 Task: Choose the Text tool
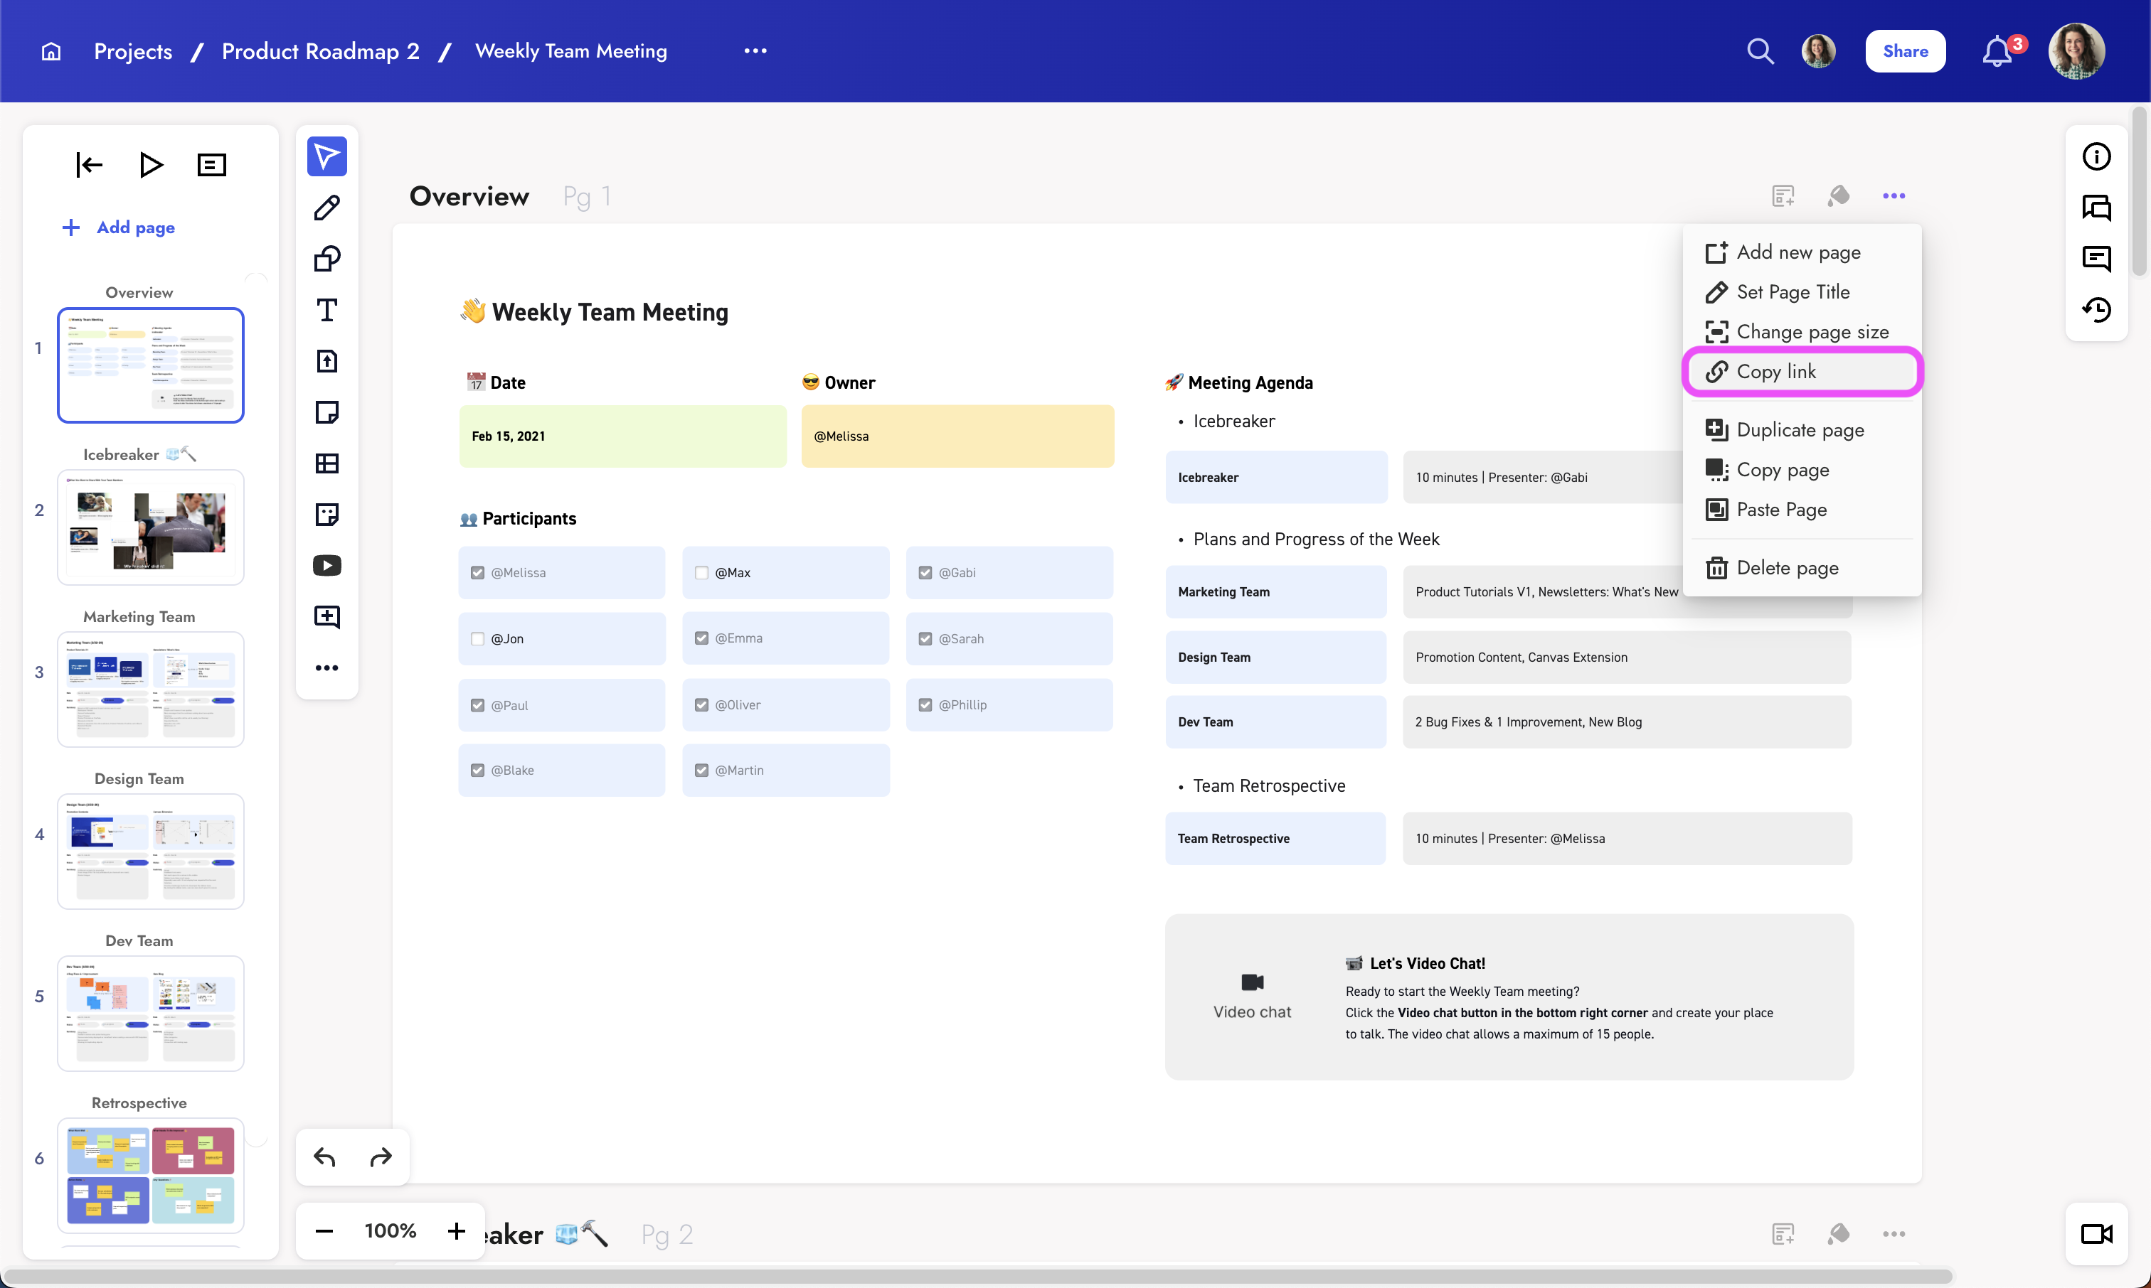[326, 310]
